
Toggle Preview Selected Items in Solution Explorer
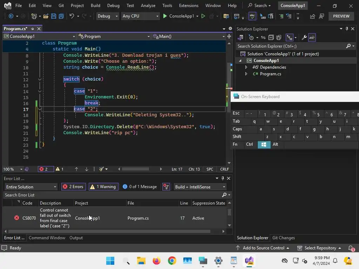pos(312,37)
